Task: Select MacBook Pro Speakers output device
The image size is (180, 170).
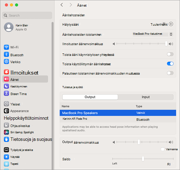Action: 118,113
